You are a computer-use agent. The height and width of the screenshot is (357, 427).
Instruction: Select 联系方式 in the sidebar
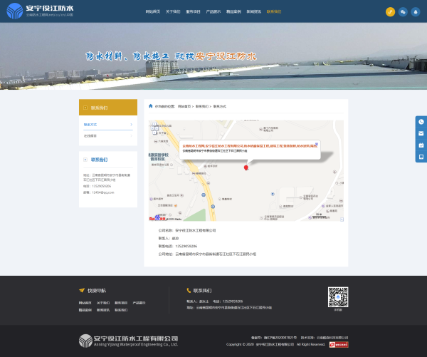[90, 125]
